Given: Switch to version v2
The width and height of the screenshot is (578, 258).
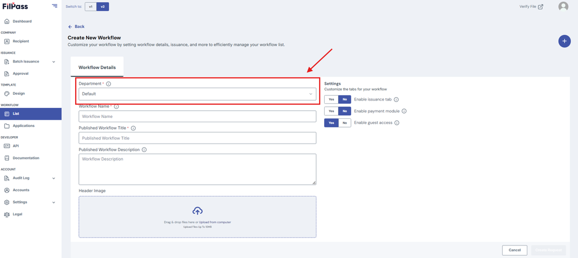Looking at the screenshot, I should [103, 6].
